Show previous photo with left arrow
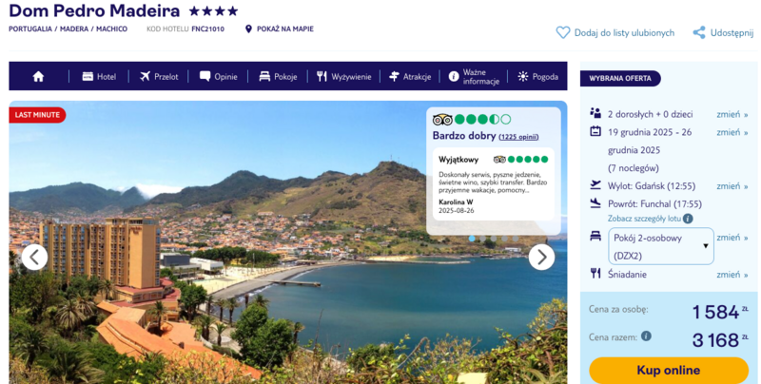The image size is (761, 384). tap(34, 257)
